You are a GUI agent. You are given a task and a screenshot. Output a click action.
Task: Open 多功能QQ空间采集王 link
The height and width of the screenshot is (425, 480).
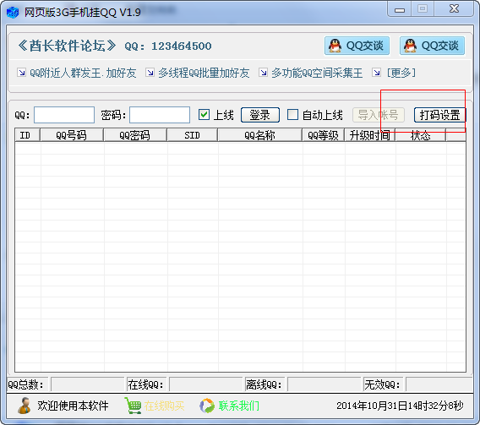[x=317, y=73]
